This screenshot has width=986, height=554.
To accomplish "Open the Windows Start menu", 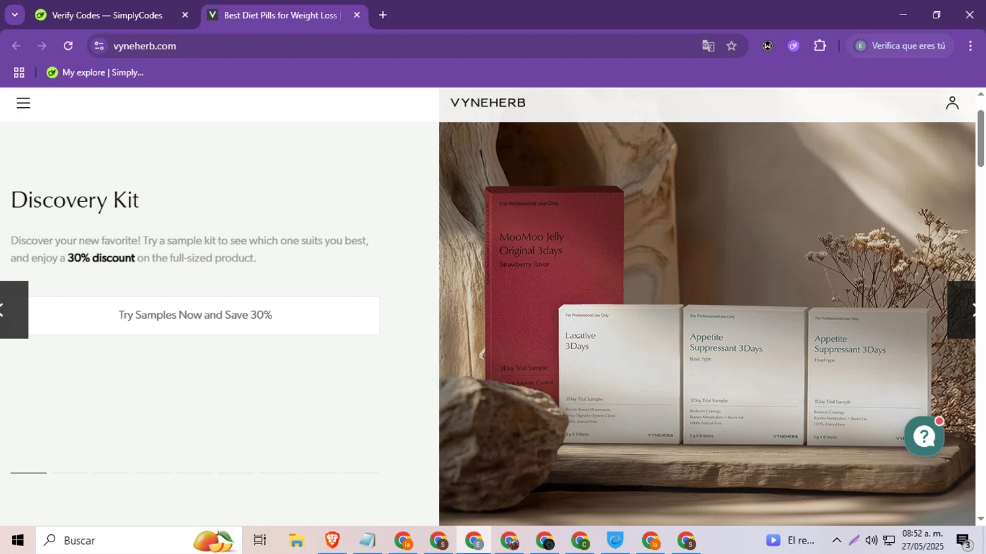I will tap(18, 540).
